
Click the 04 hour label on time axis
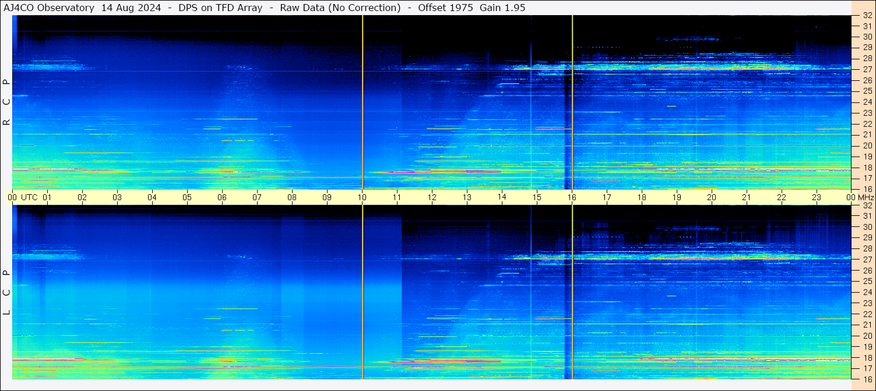[152, 197]
